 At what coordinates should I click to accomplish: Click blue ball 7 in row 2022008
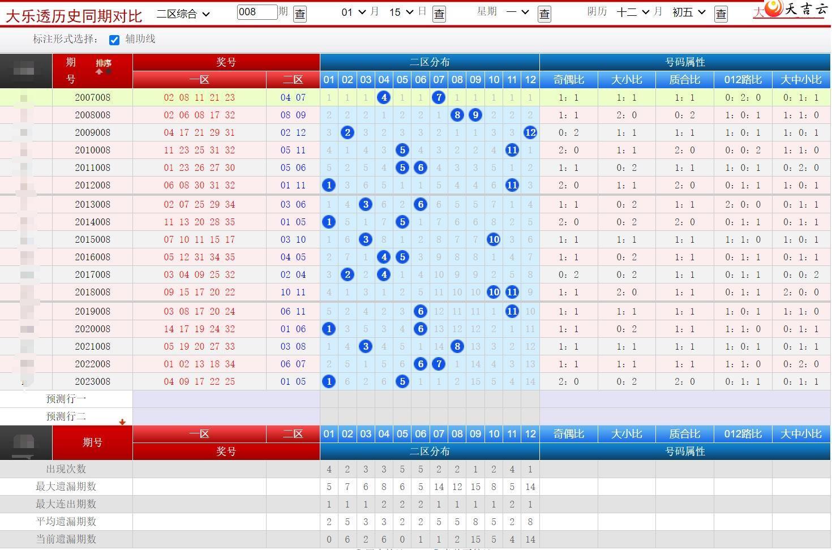(439, 364)
